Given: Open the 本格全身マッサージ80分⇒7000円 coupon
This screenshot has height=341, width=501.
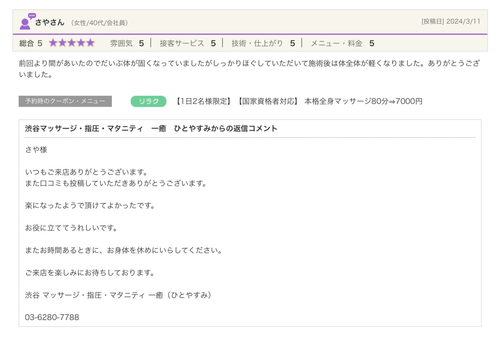Looking at the screenshot, I should coord(299,101).
